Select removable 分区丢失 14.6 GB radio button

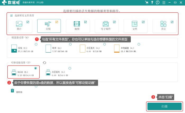(70, 68)
